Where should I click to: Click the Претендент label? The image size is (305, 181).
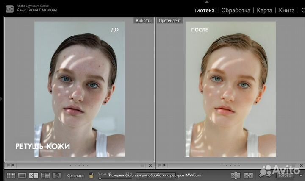click(x=169, y=21)
